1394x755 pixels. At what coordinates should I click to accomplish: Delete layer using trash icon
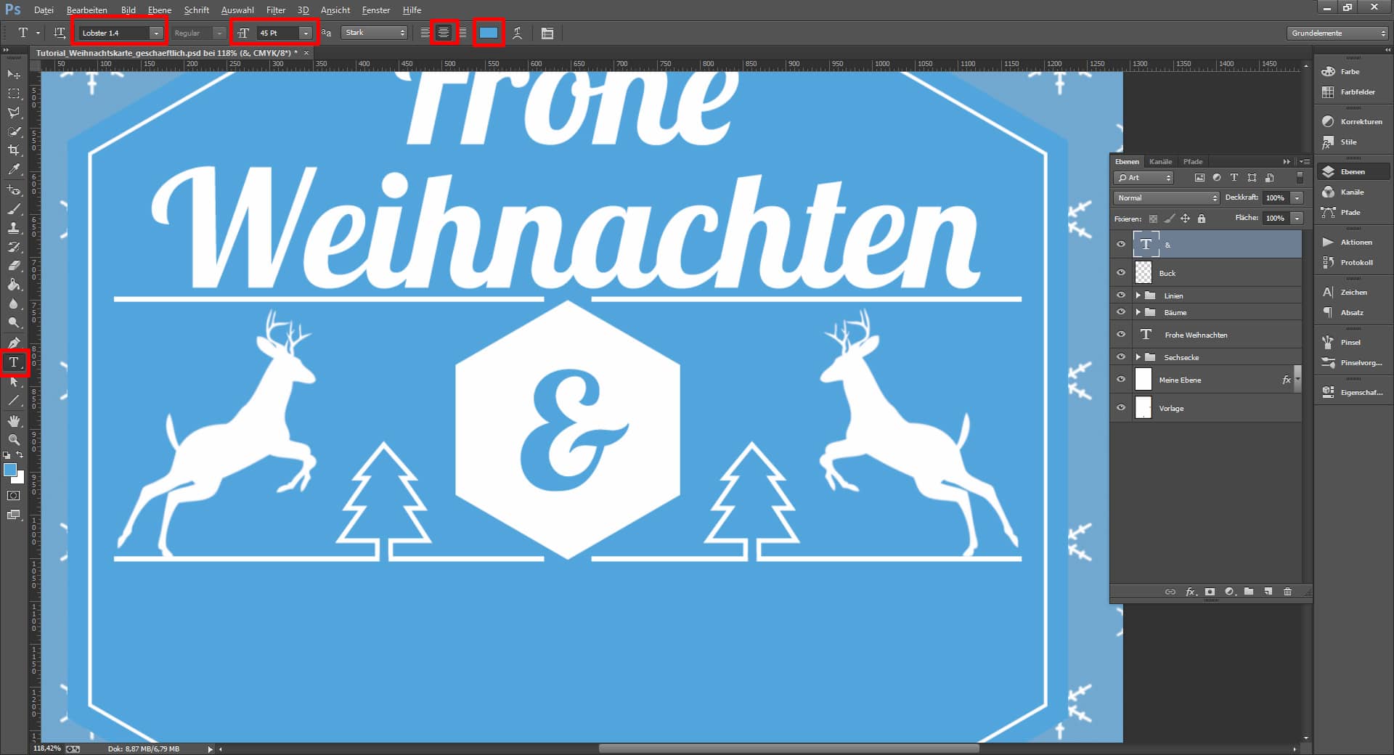tap(1287, 592)
